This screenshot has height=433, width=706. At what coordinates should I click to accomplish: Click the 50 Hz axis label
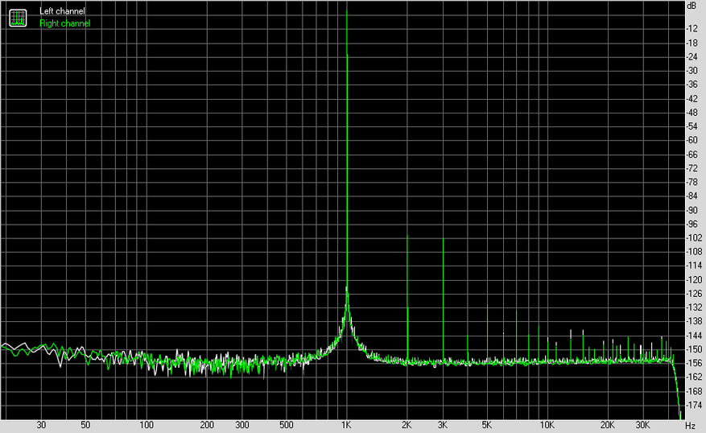[x=85, y=425]
